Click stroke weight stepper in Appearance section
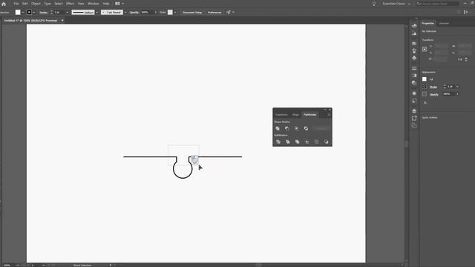This screenshot has width=475, height=267. [x=445, y=87]
